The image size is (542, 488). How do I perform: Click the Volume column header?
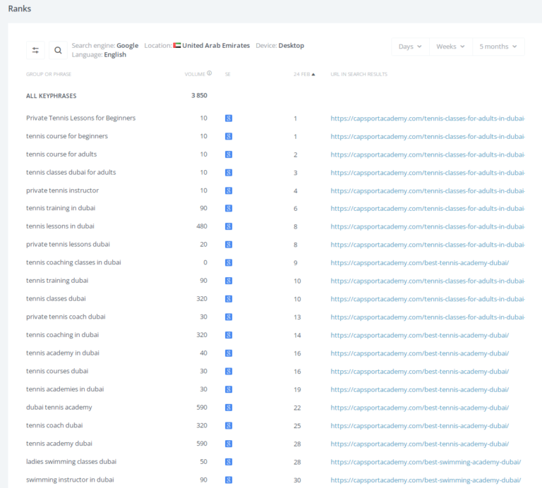[x=195, y=74]
